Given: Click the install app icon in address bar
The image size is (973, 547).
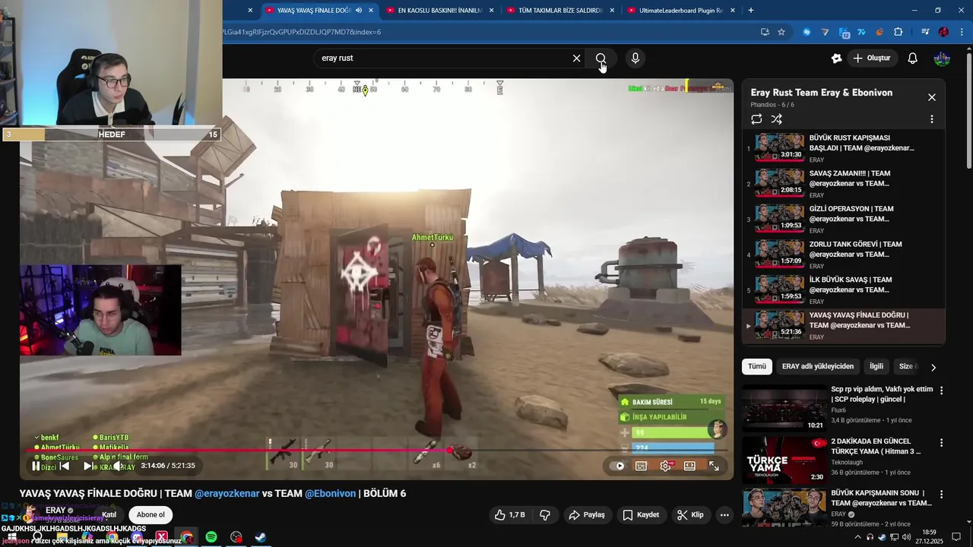Looking at the screenshot, I should (765, 32).
